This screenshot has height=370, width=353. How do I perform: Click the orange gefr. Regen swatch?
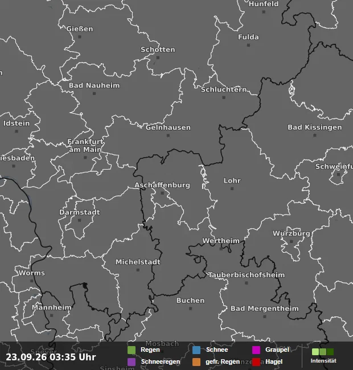(196, 361)
